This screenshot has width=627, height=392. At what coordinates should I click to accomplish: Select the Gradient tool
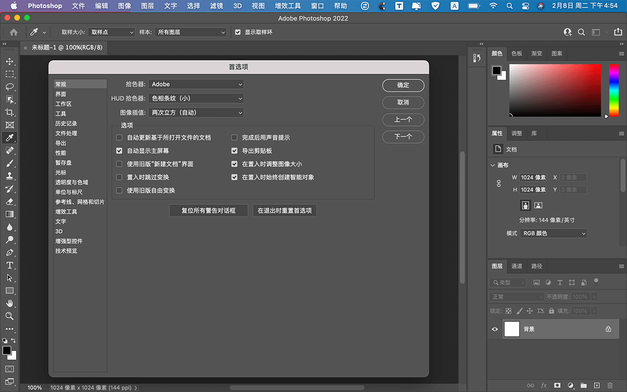click(x=9, y=214)
